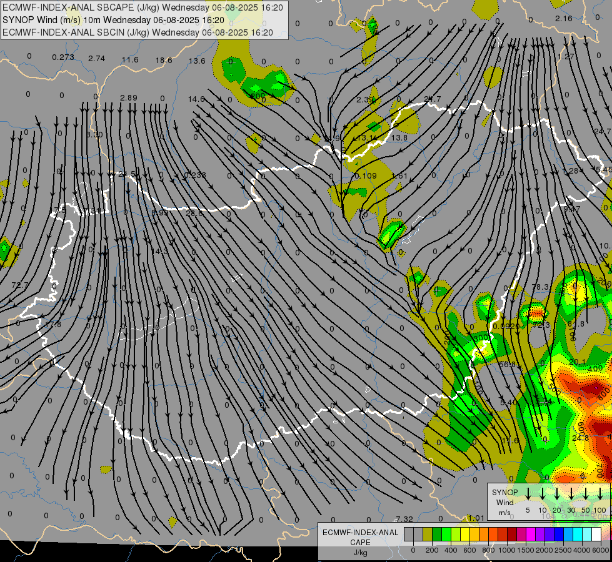Viewport: 612px width, 562px height.
Task: Click the map value 13.8
Action: 399,137
